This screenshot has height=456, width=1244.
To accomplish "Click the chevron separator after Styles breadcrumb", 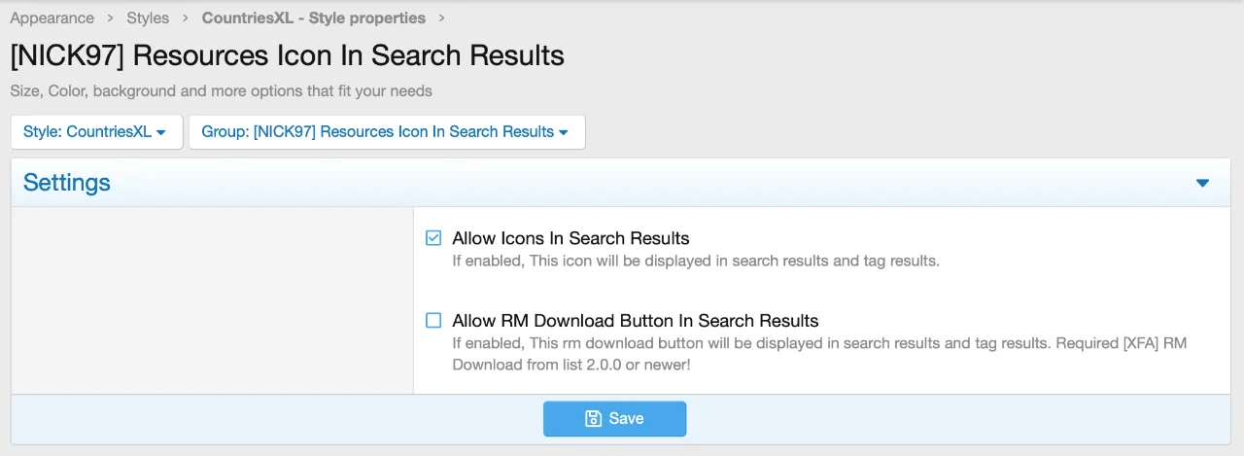I will click(186, 18).
